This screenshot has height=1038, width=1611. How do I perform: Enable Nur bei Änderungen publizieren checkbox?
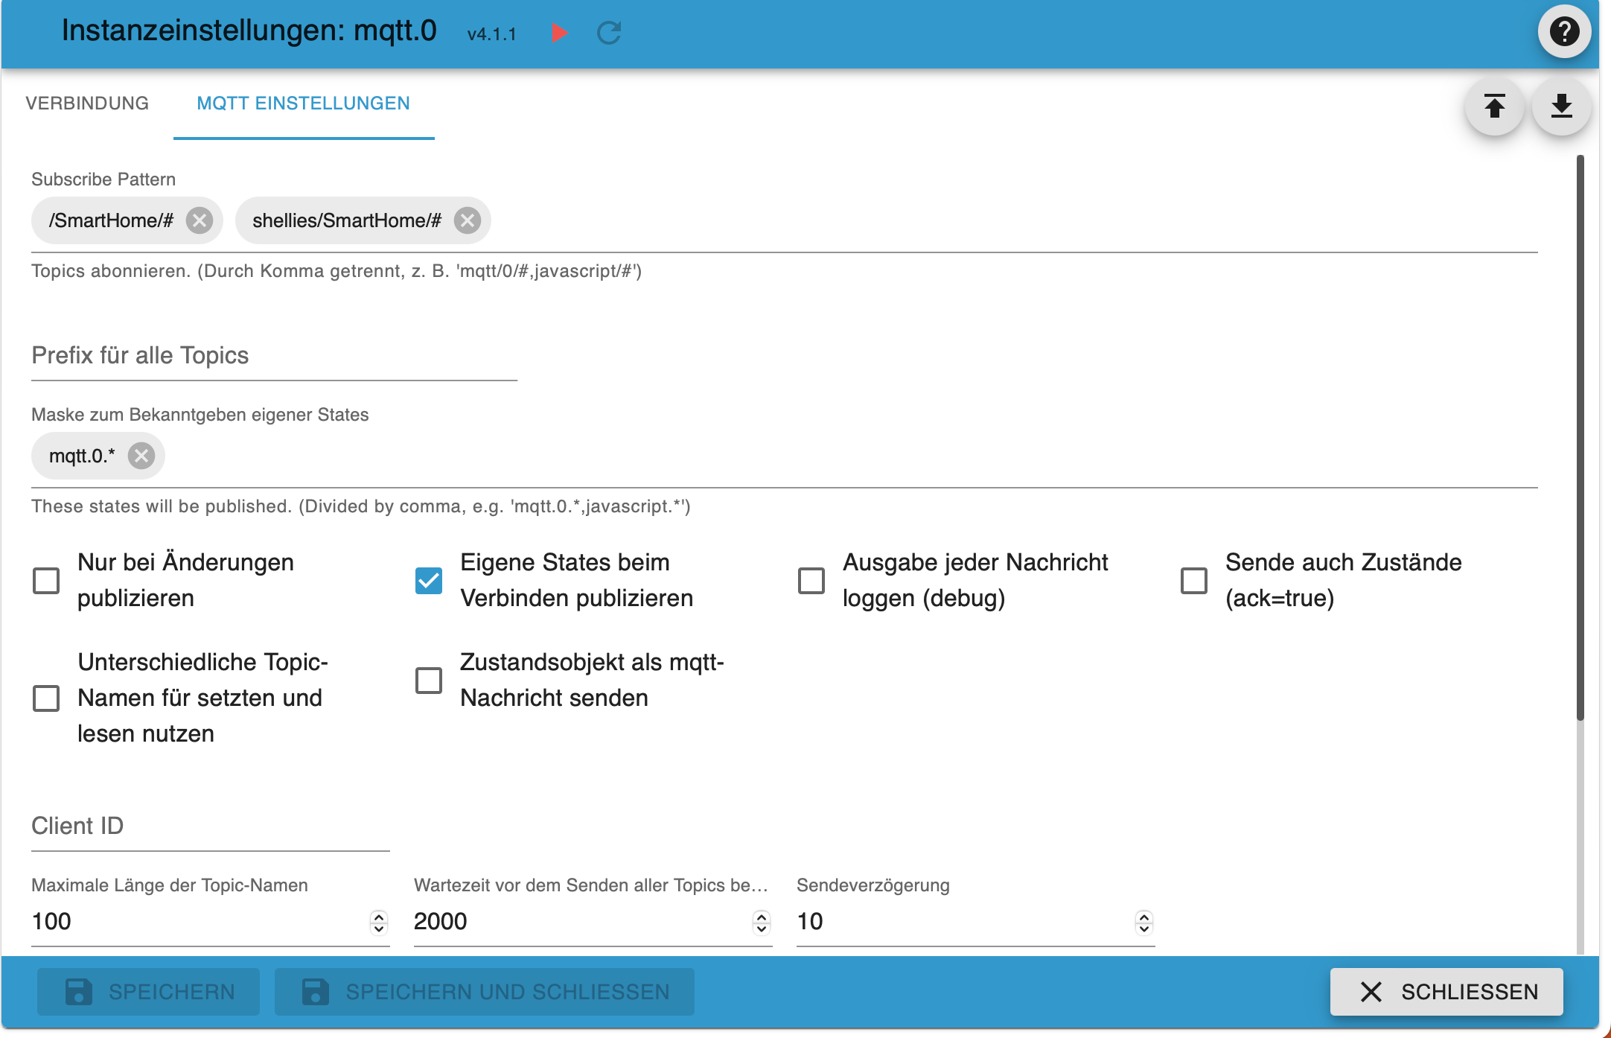pos(46,580)
